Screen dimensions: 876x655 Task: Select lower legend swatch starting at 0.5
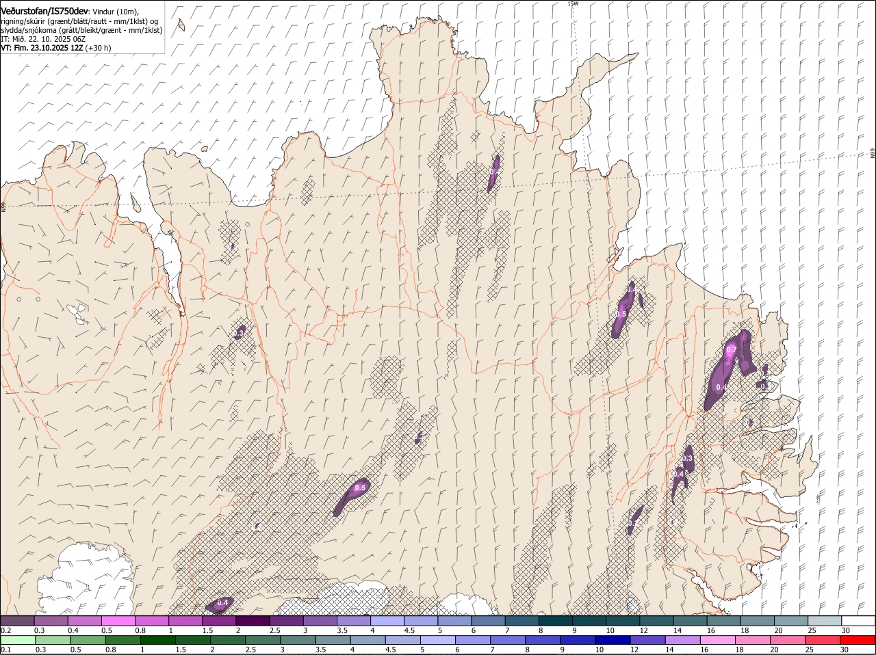coord(88,640)
